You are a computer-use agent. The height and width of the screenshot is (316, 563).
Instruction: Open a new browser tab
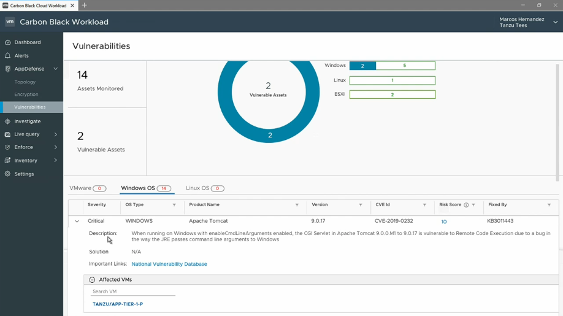tap(85, 6)
